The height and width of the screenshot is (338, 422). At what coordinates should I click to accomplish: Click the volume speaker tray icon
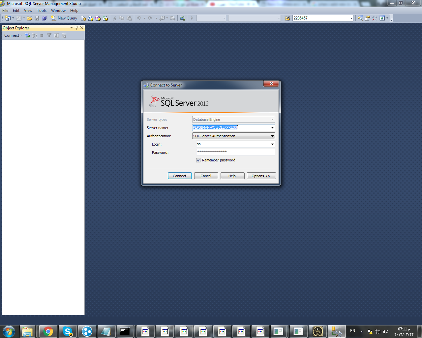point(386,332)
